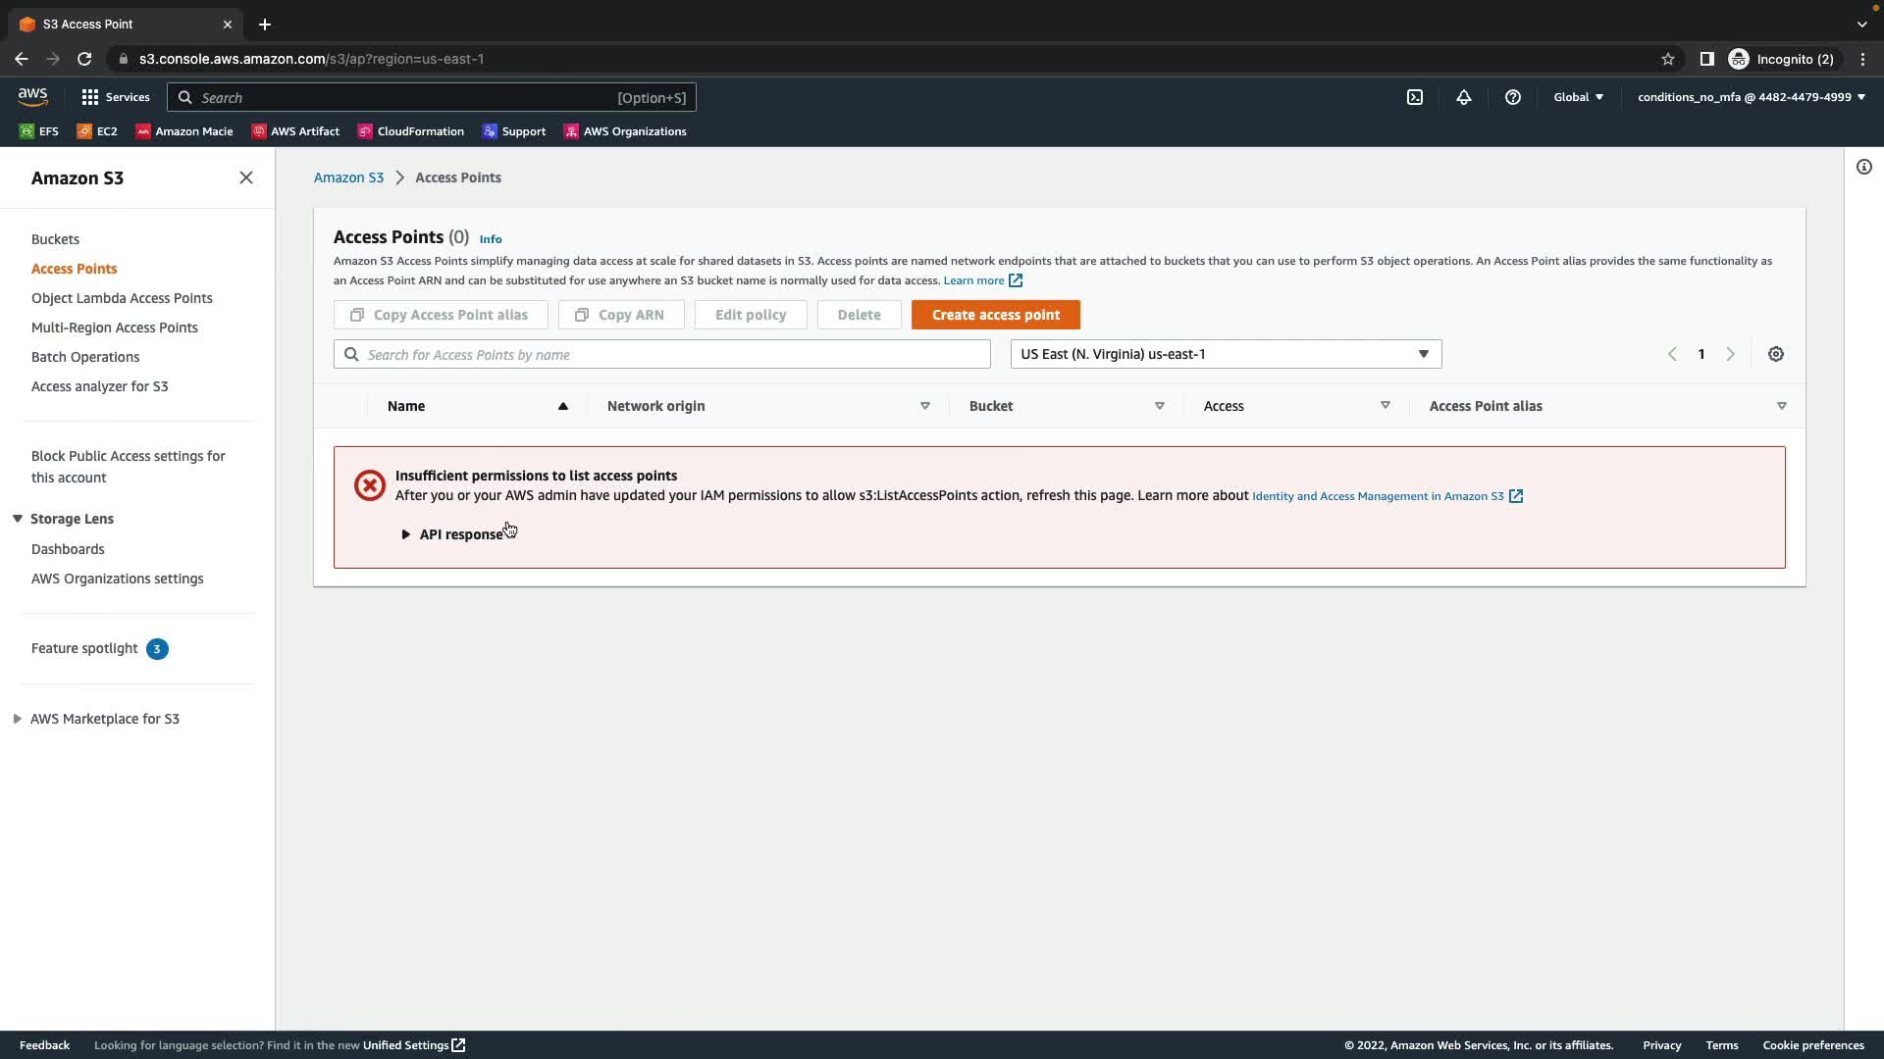The height and width of the screenshot is (1059, 1884).
Task: Go to Buckets in the sidebar
Action: (55, 239)
